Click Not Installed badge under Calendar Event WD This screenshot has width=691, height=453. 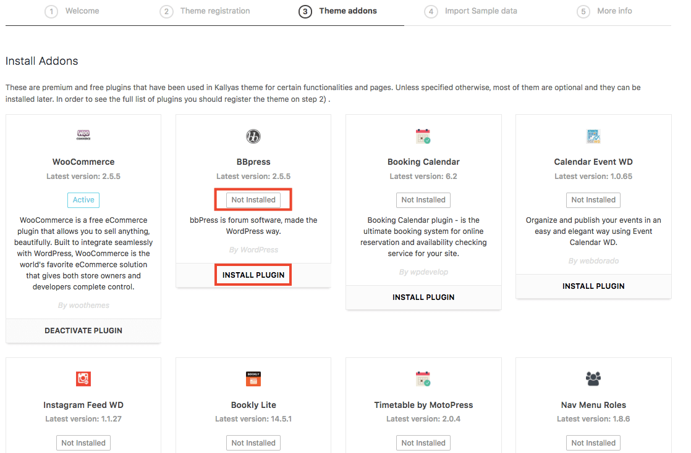[593, 200]
